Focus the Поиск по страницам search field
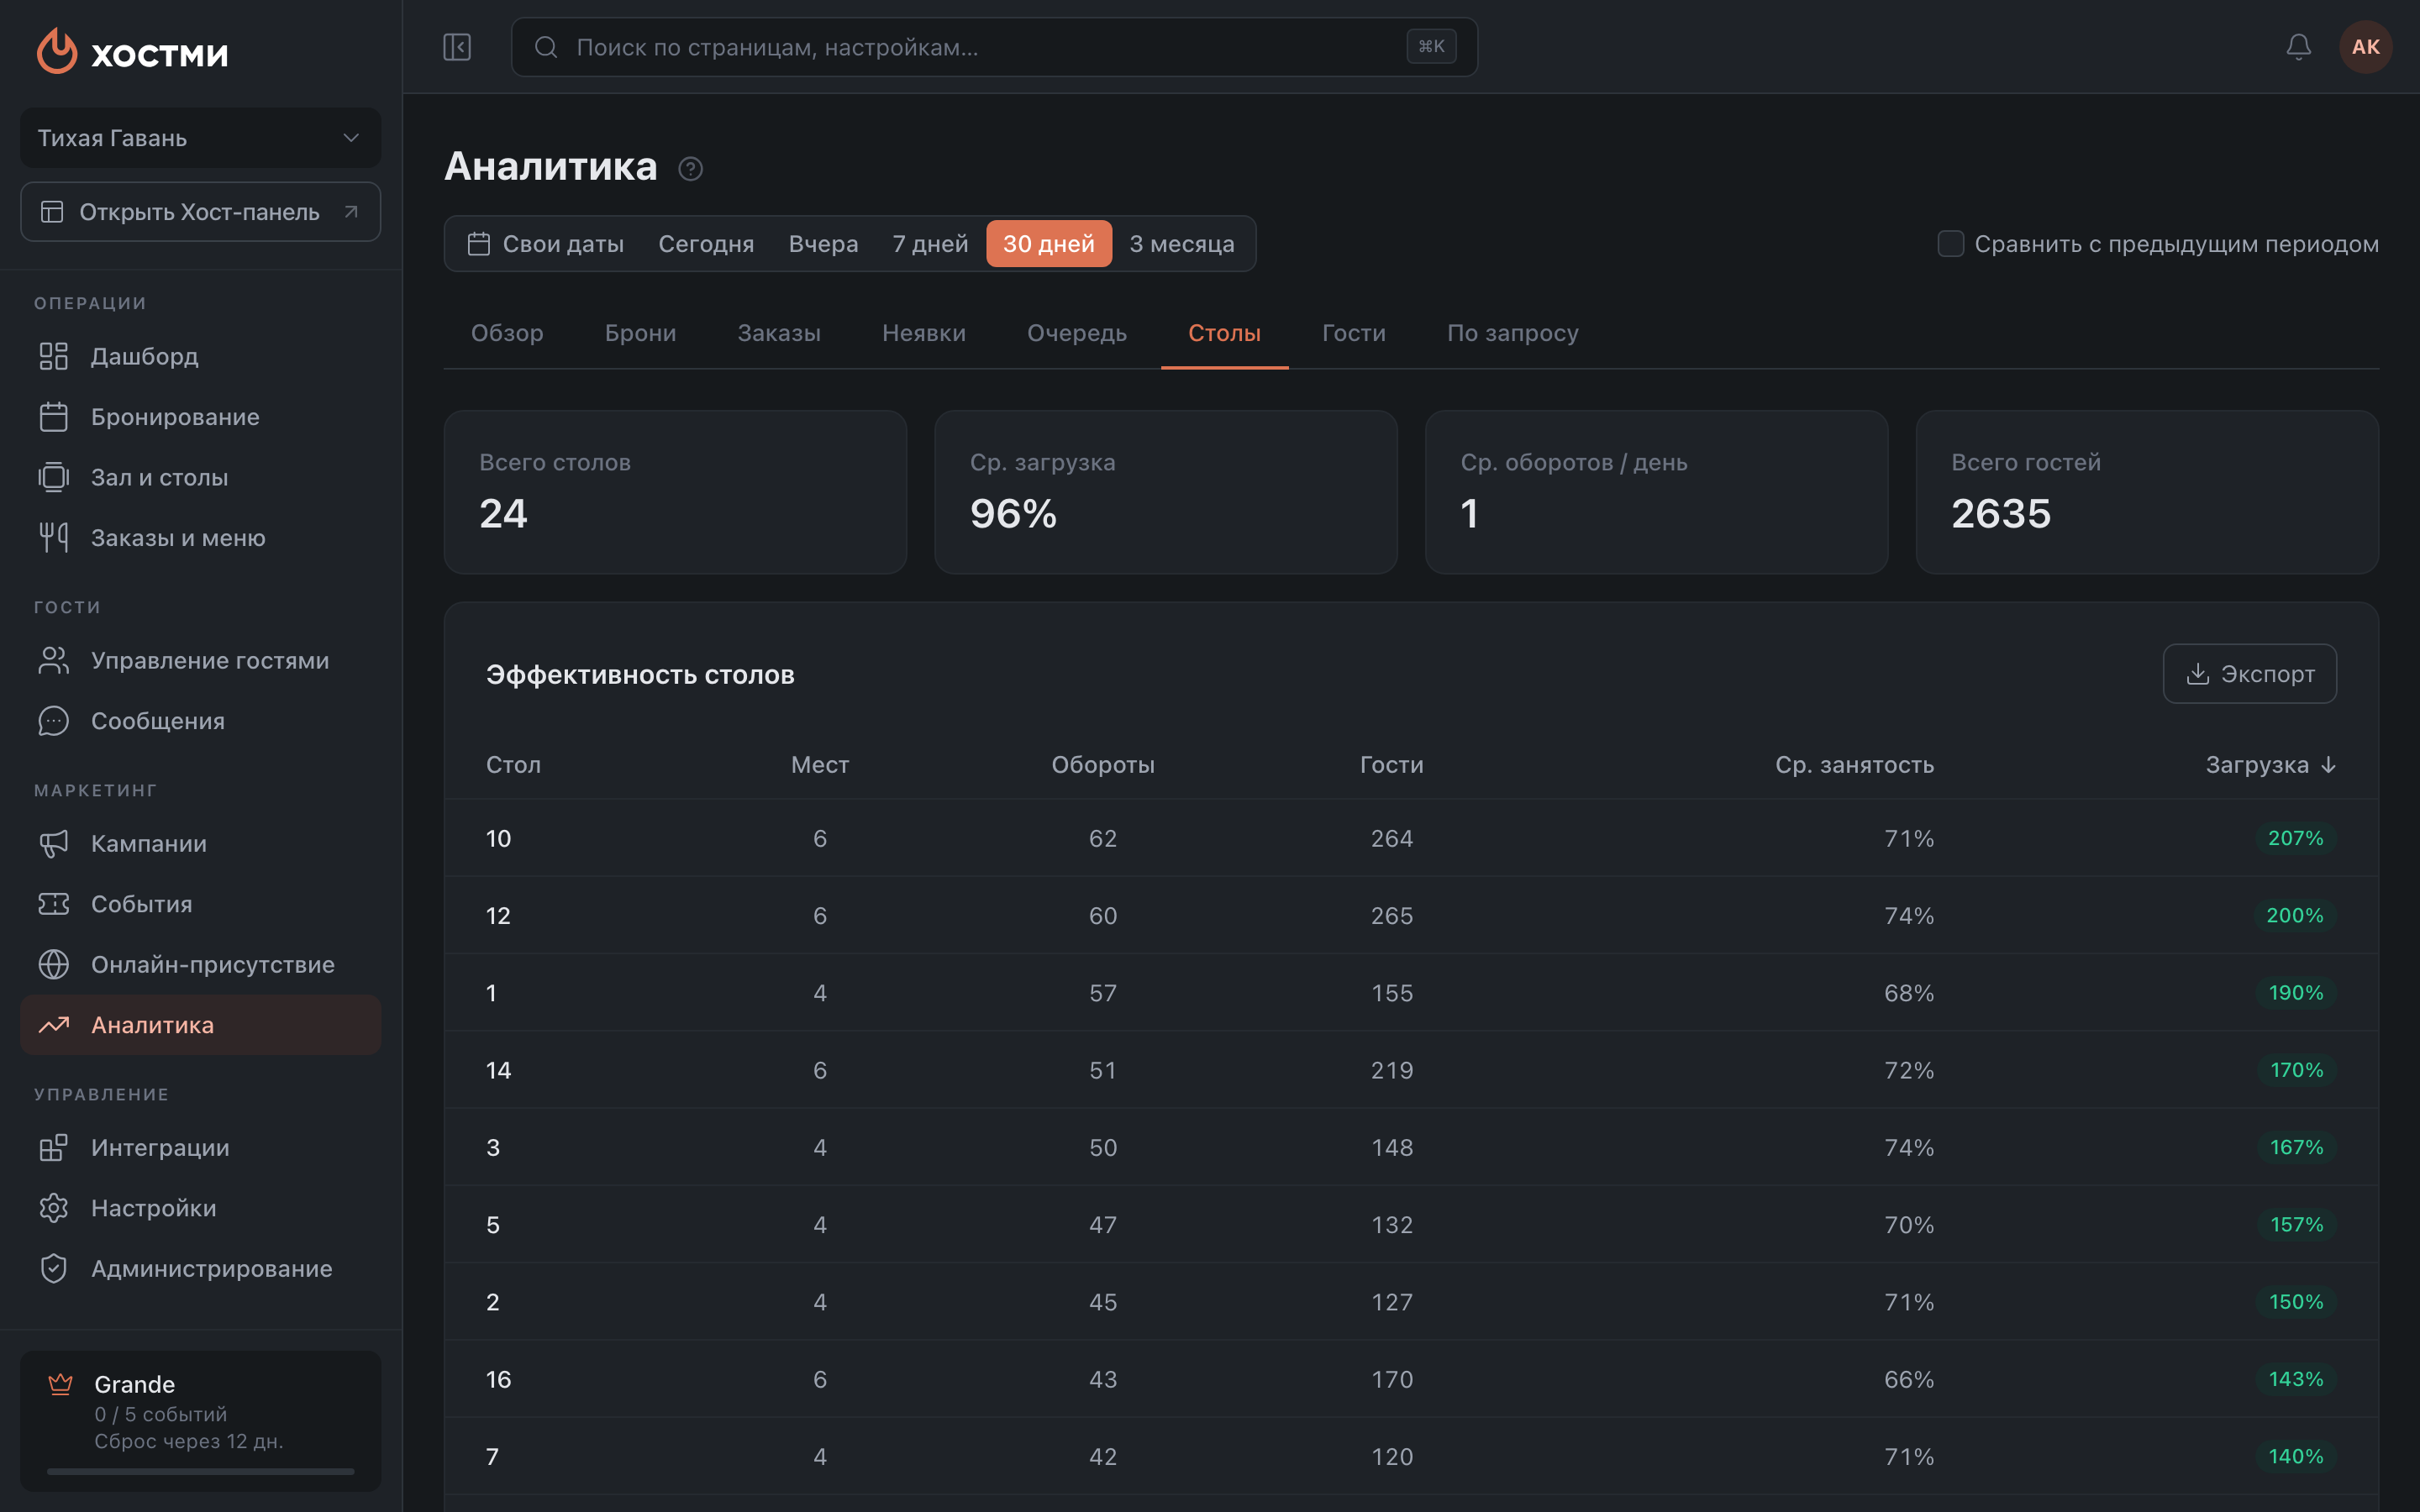The width and height of the screenshot is (2420, 1512). [x=994, y=47]
